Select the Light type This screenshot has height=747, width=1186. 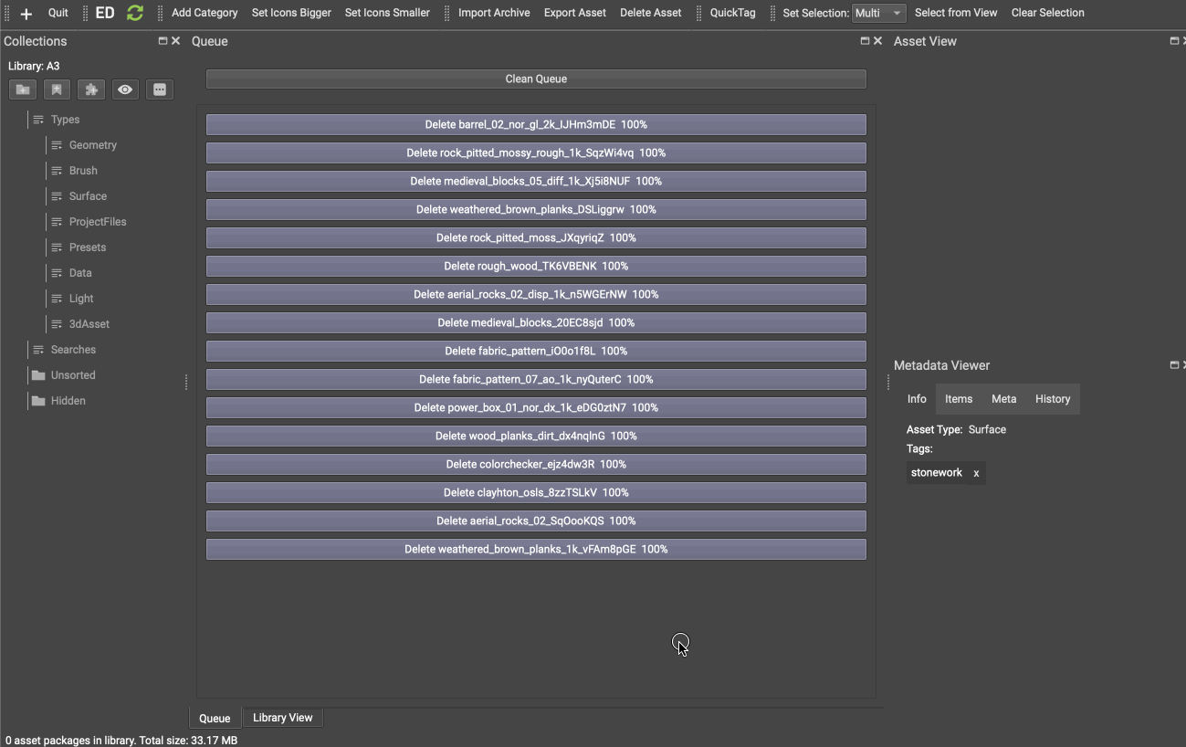[x=81, y=299]
